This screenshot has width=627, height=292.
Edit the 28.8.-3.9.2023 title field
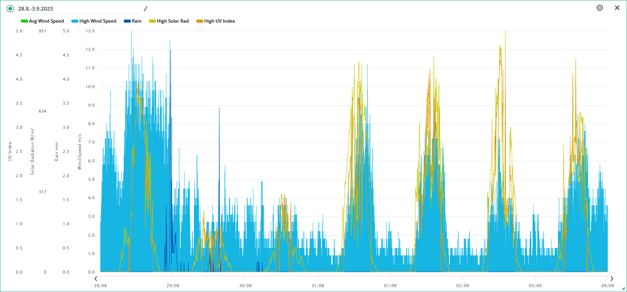pyautogui.click(x=75, y=9)
